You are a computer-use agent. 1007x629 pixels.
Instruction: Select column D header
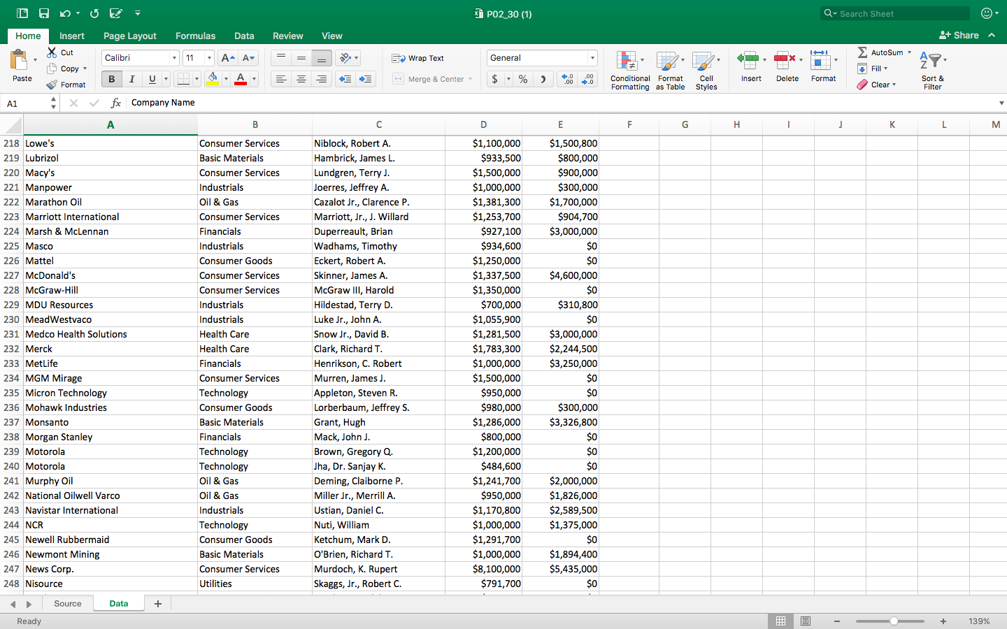(483, 124)
